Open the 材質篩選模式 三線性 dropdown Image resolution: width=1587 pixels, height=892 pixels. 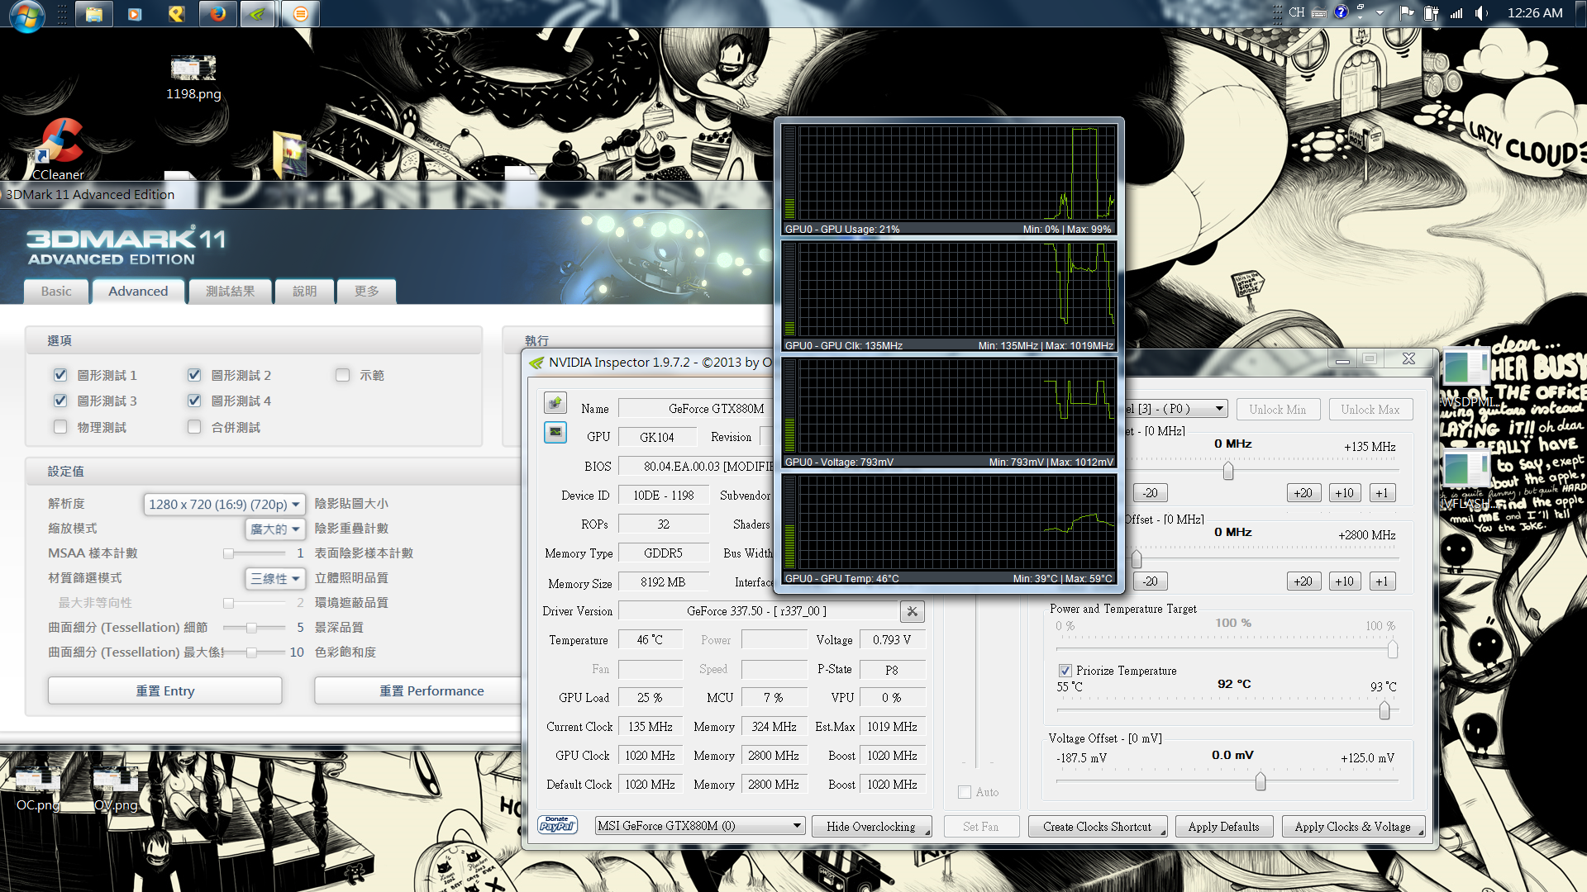(275, 578)
